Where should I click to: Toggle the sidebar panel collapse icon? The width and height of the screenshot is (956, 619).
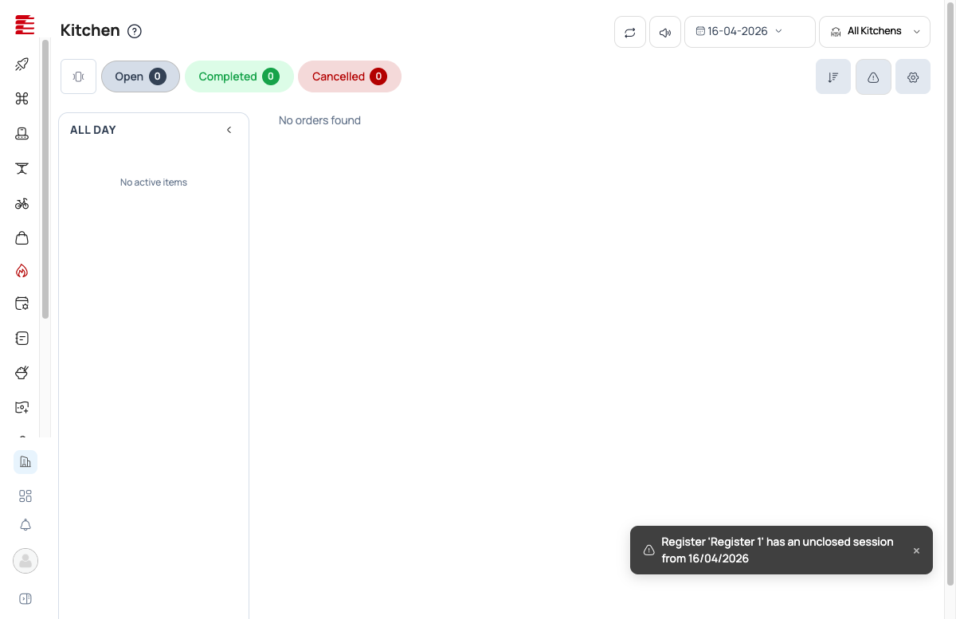tap(25, 599)
